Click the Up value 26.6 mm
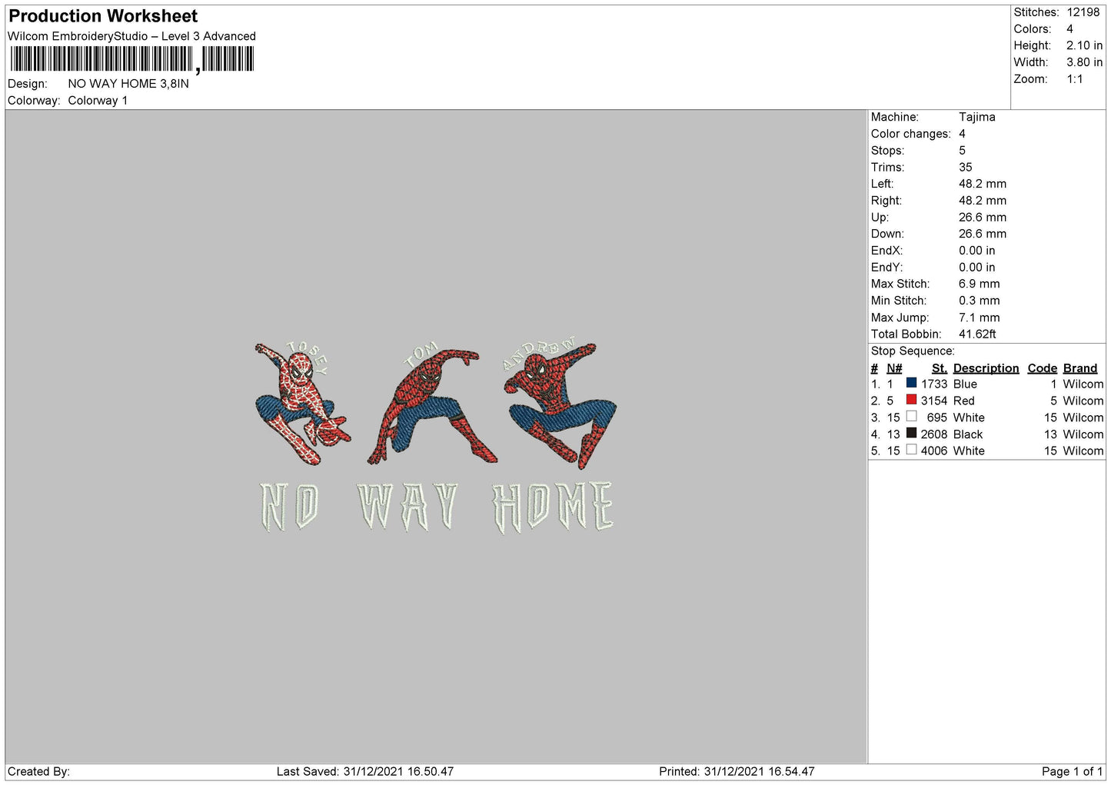Screen dimensions: 1111x785 coord(983,218)
